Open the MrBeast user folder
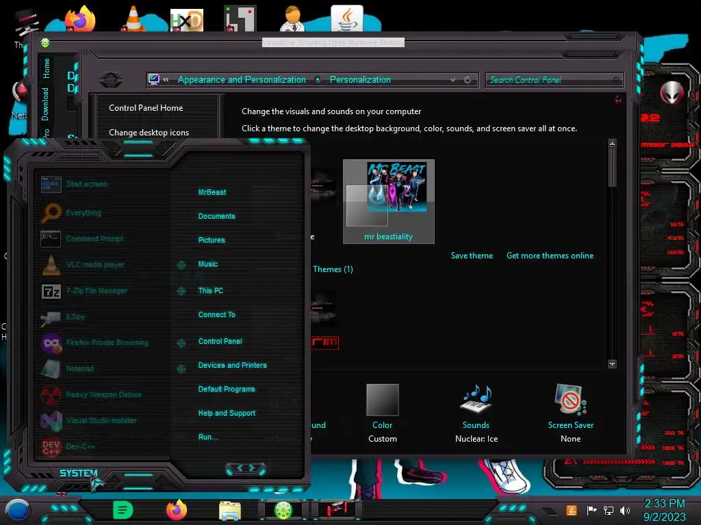The height and width of the screenshot is (525, 701). pos(212,192)
